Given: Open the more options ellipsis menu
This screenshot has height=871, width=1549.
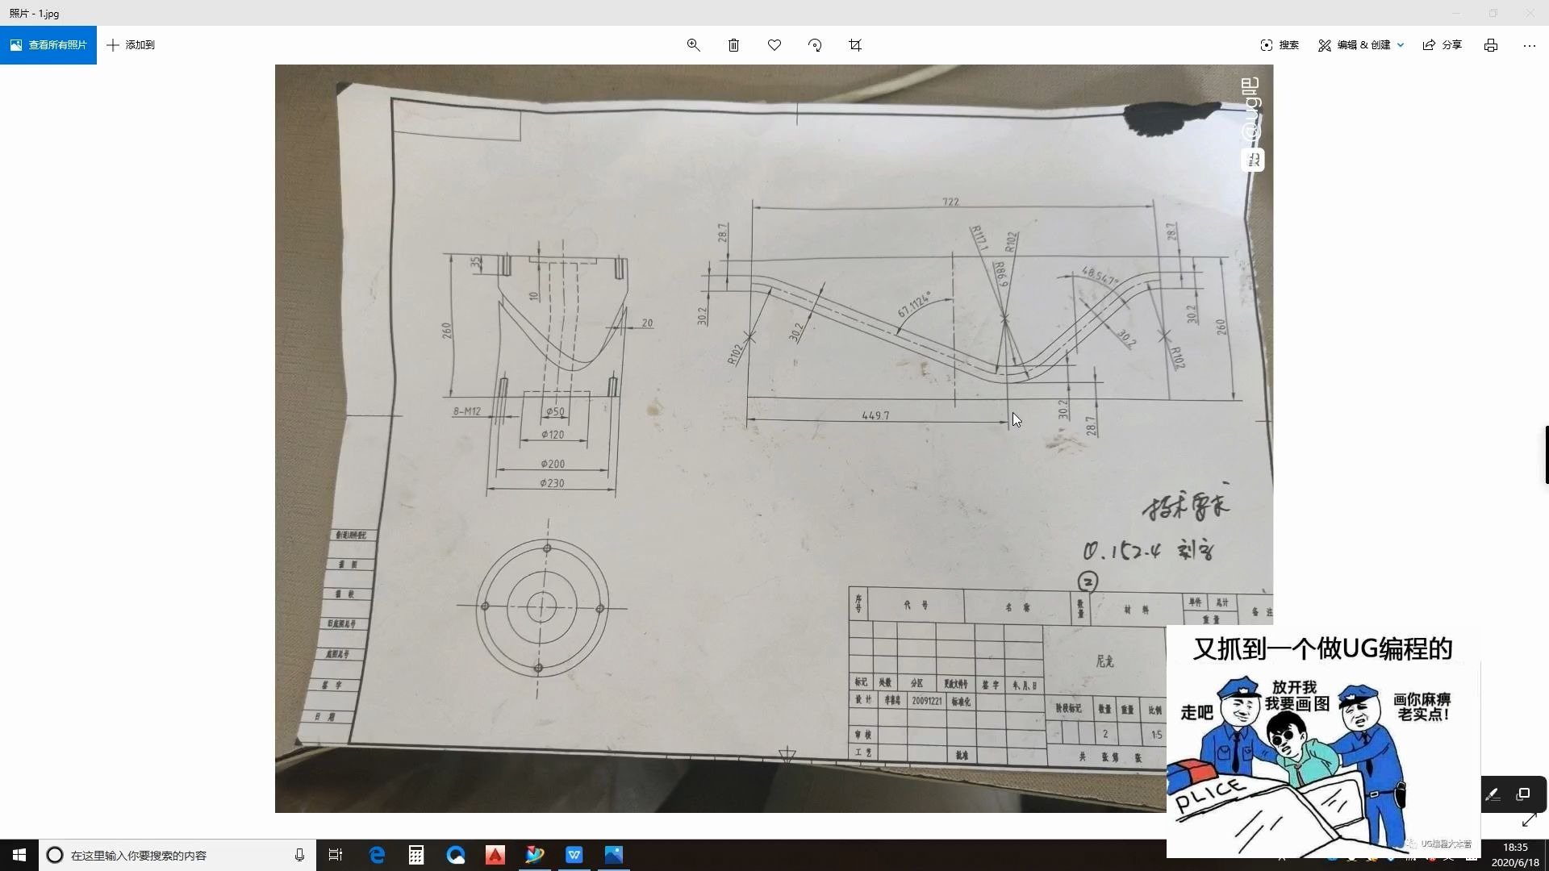Looking at the screenshot, I should coord(1530,45).
